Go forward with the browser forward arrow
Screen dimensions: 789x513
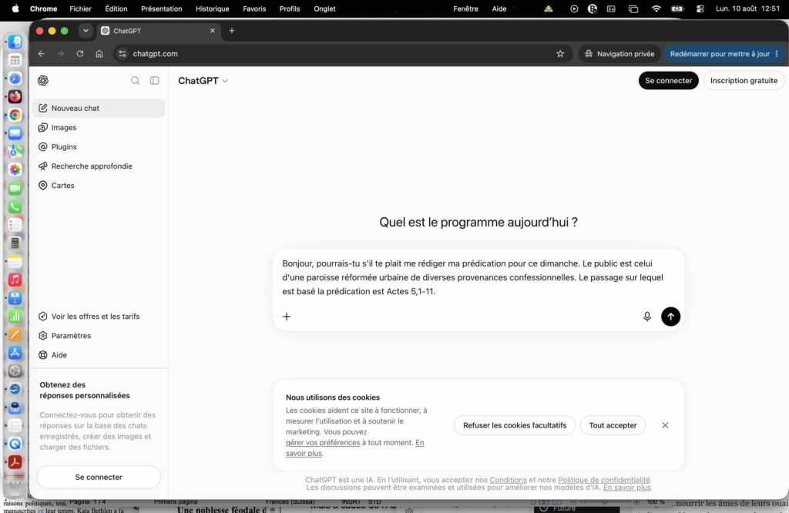click(61, 54)
